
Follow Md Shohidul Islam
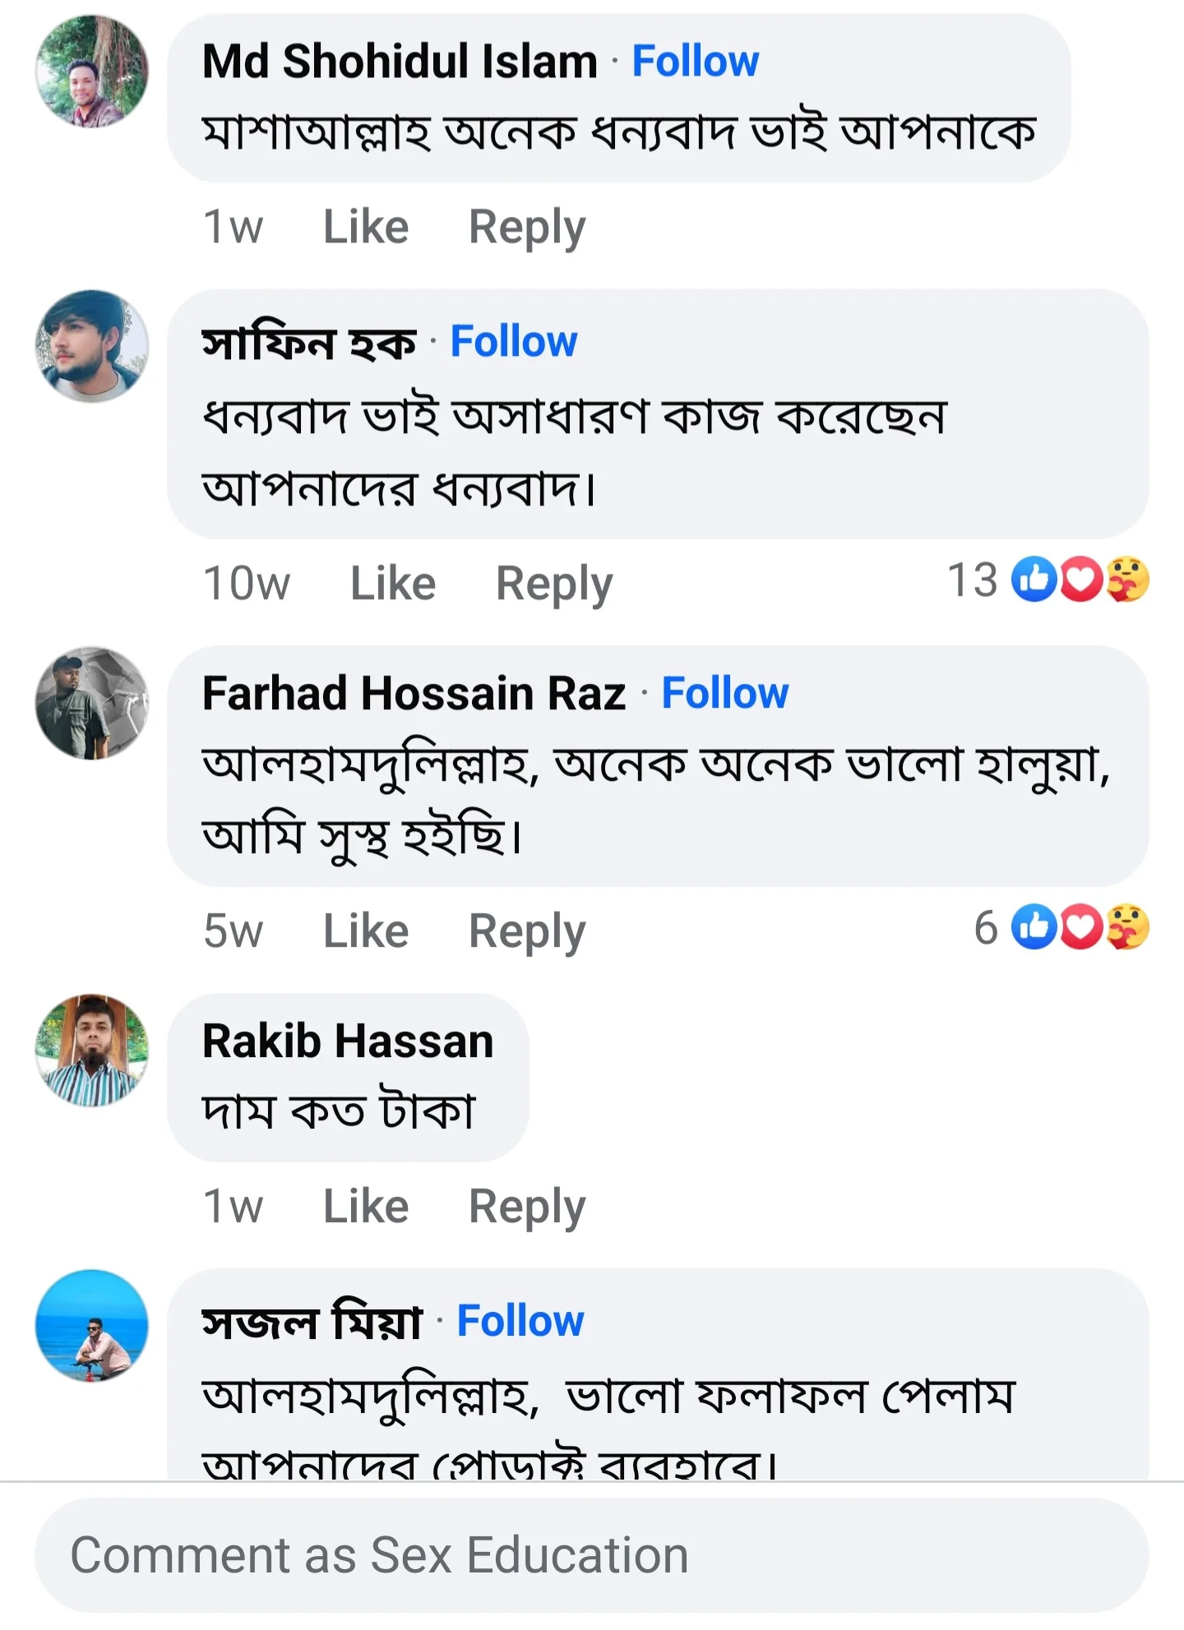click(x=695, y=60)
